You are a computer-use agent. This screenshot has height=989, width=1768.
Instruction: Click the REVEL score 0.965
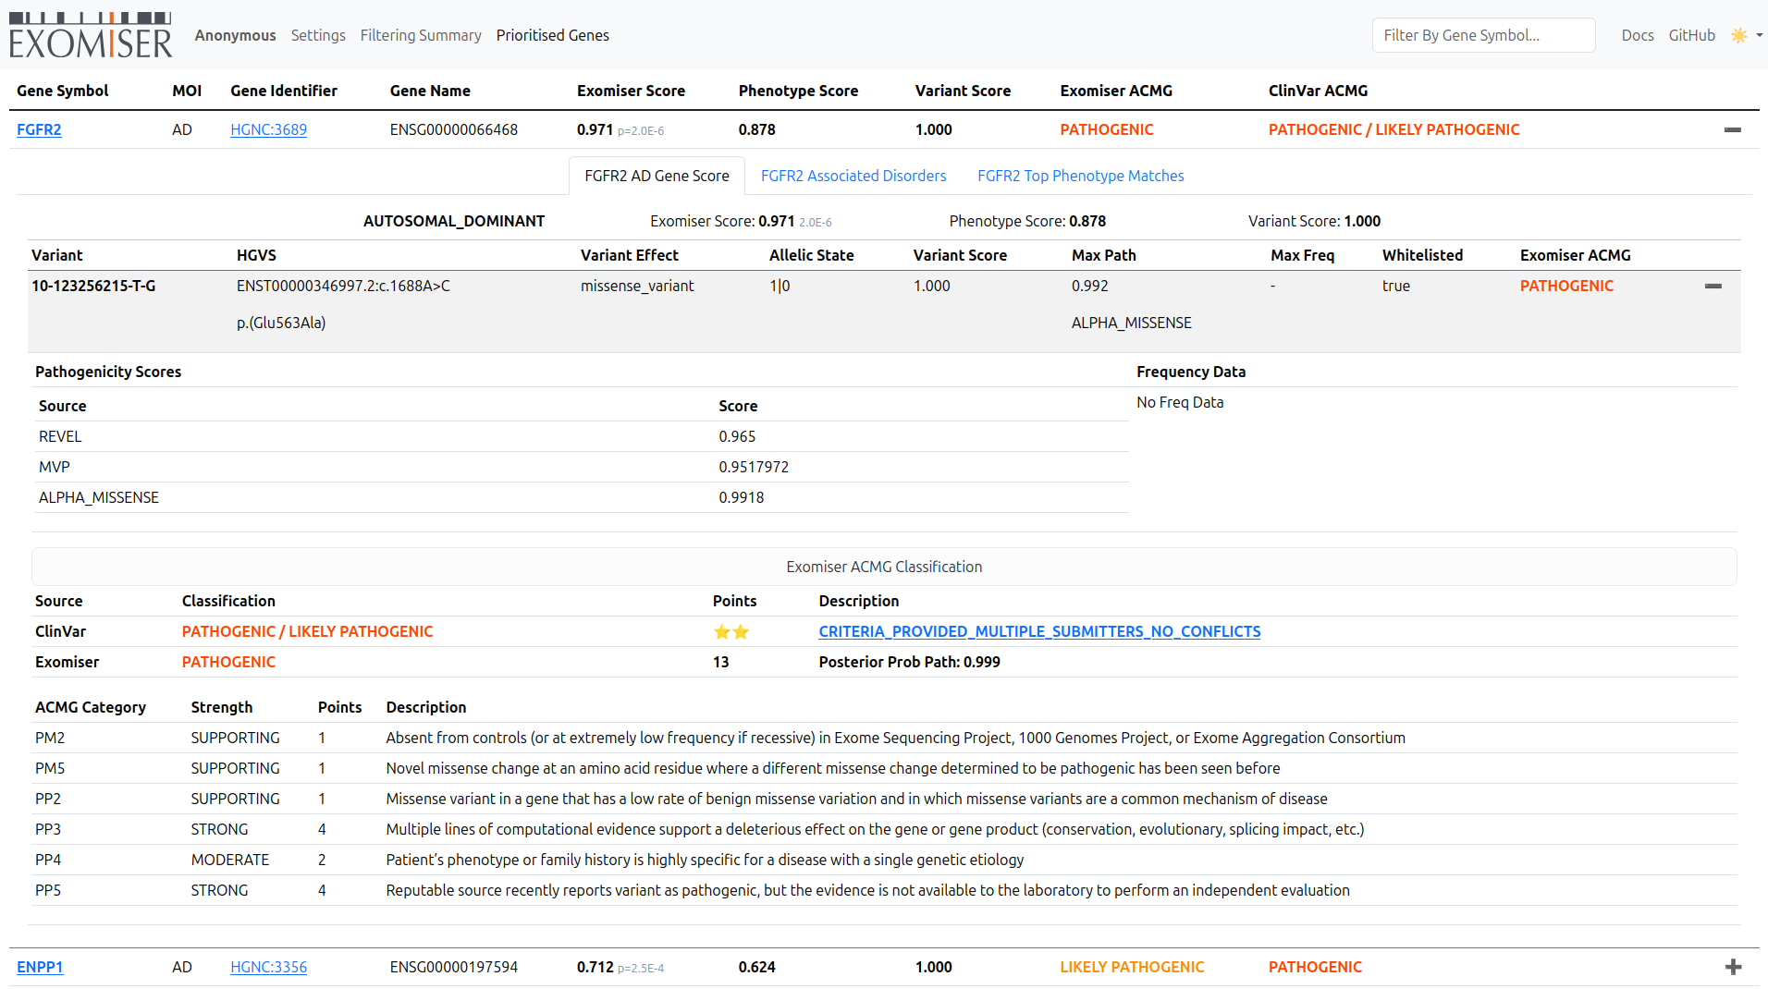pyautogui.click(x=737, y=436)
